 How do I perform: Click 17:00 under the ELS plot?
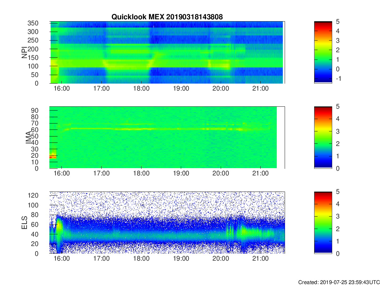(x=101, y=259)
